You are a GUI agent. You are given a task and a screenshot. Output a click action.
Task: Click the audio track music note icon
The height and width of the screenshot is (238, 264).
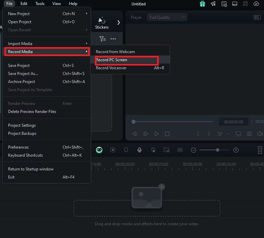pyautogui.click(x=153, y=150)
